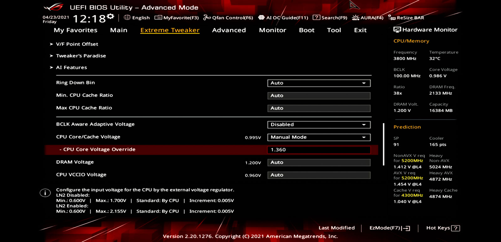Screen dimensions: 501x242
Task: Select Ring Down Bin label
Action: click(x=75, y=83)
